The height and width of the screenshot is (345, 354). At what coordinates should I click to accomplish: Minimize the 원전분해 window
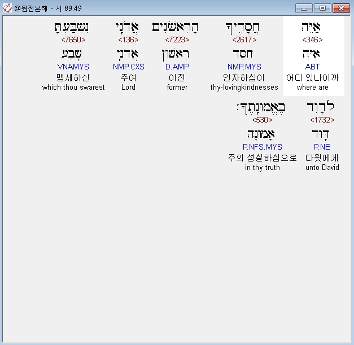pos(304,8)
